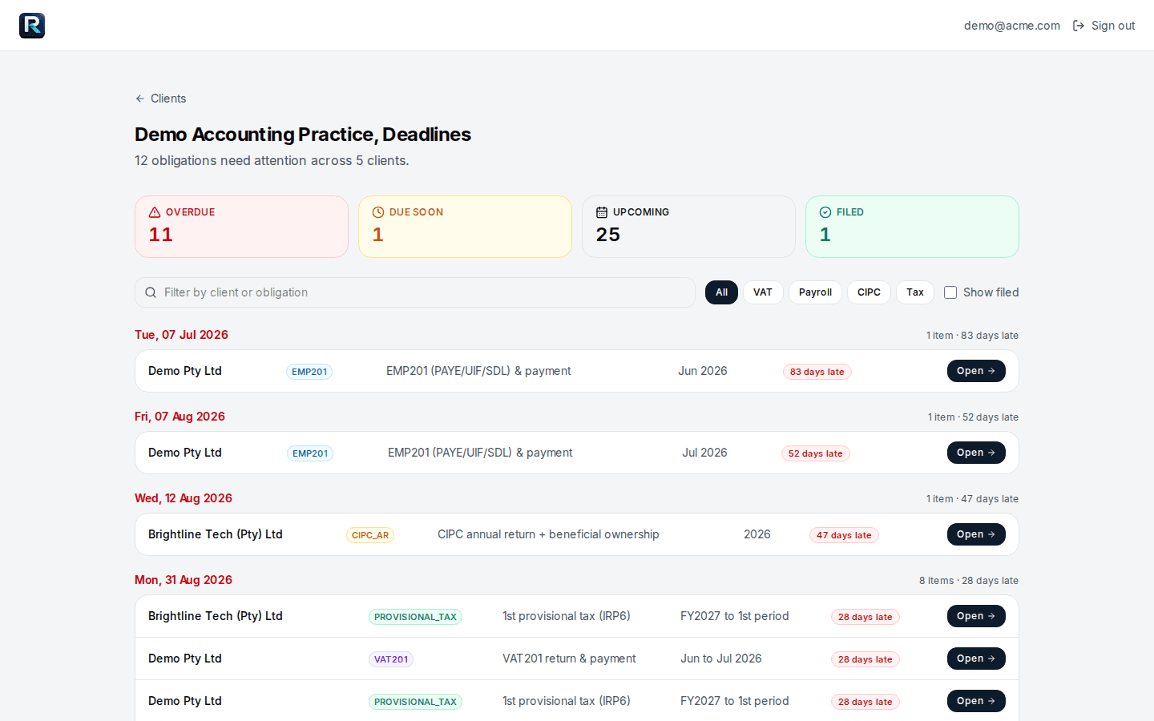Open Demo Pty Ltd provisional tax obligation

click(x=976, y=701)
